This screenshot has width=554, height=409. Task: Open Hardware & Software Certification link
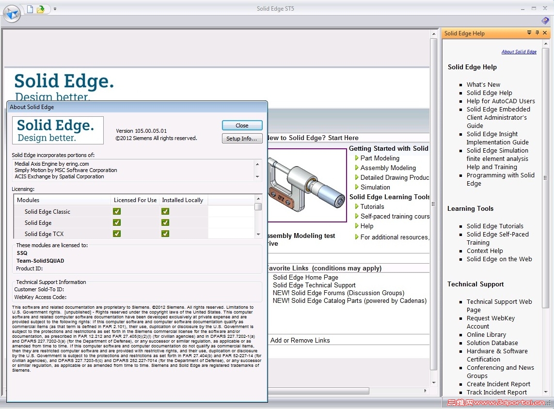(497, 355)
